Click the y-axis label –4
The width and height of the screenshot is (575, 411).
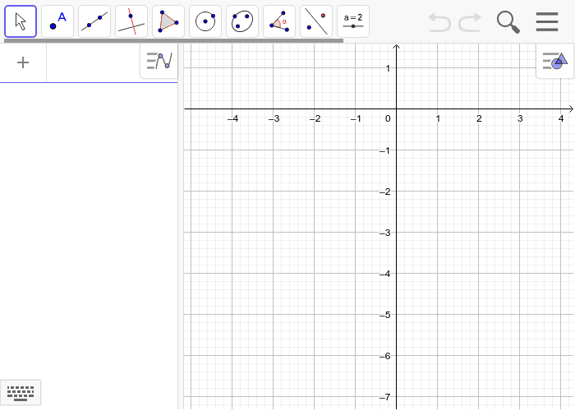[x=385, y=274]
